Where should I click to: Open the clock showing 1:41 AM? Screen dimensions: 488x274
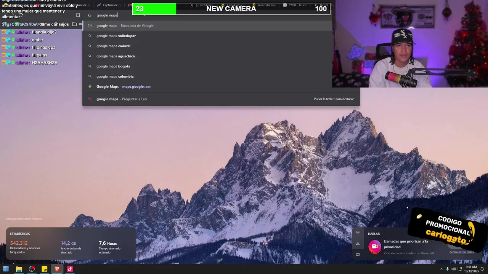pyautogui.click(x=471, y=269)
